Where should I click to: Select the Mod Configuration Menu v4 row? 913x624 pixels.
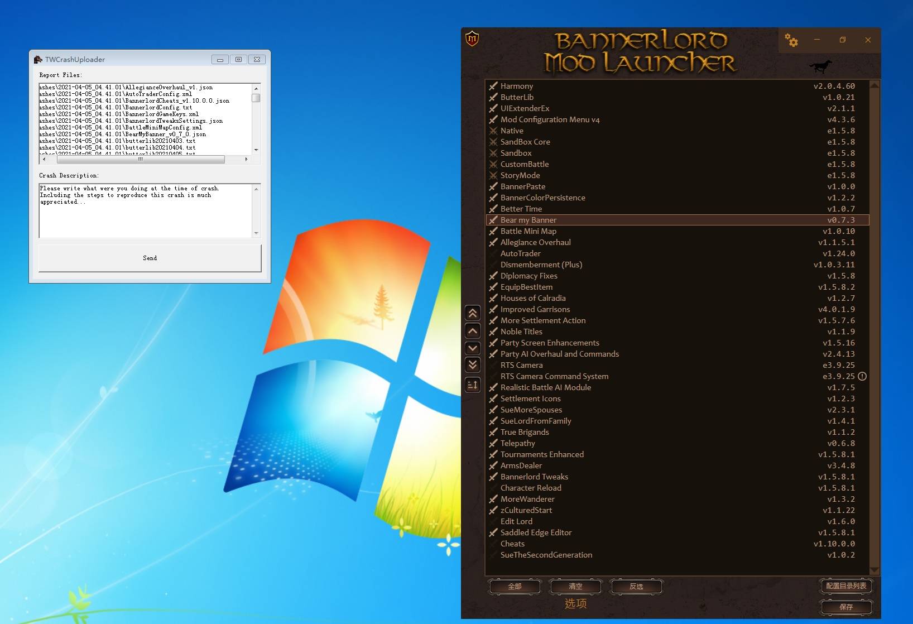(677, 119)
